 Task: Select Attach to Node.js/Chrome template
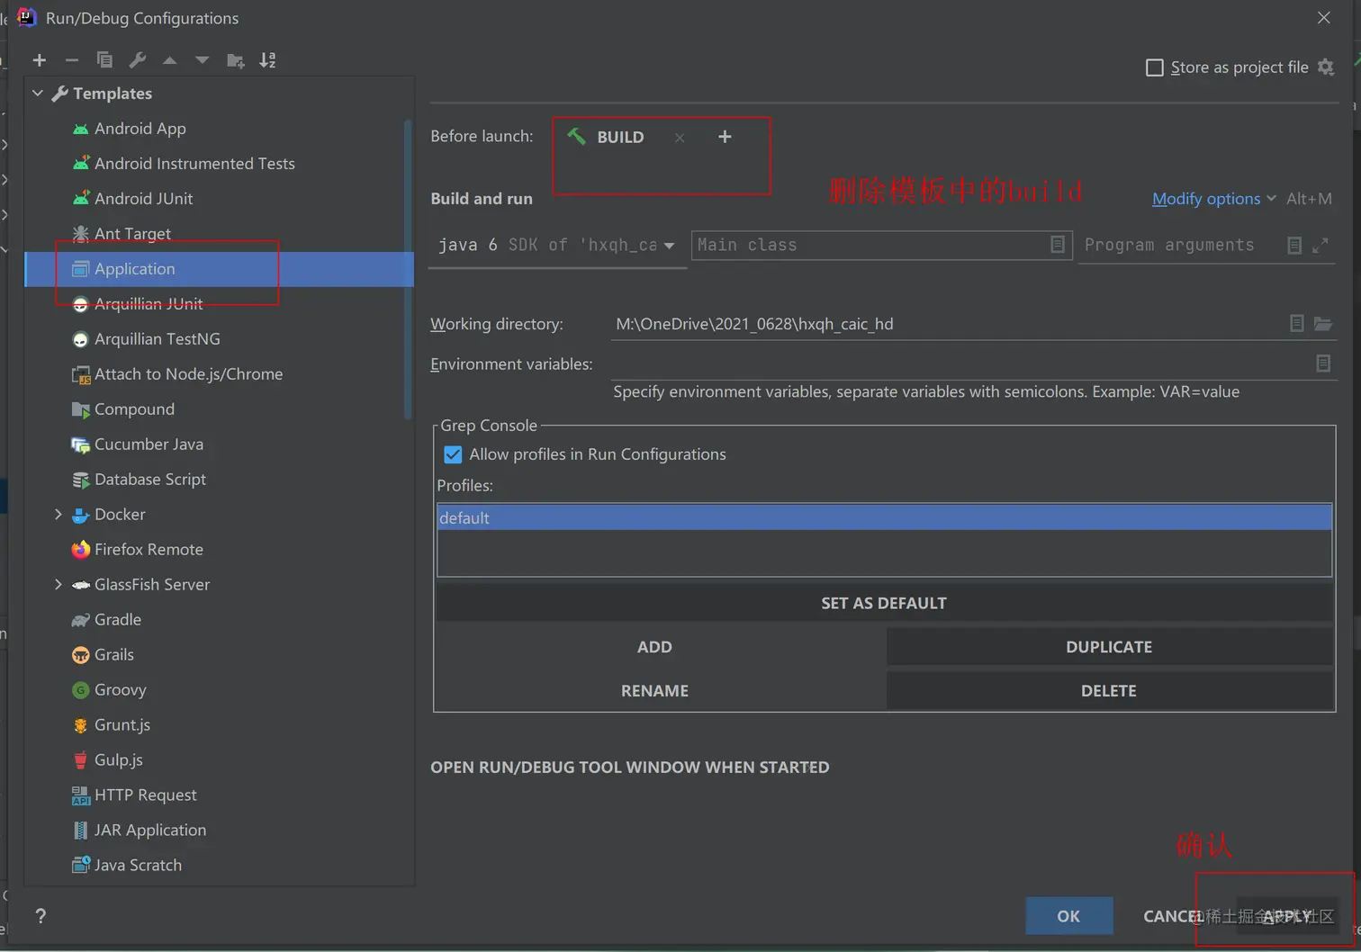tap(188, 374)
